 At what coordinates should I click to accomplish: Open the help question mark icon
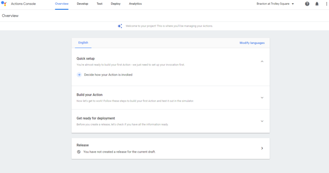coord(307,4)
